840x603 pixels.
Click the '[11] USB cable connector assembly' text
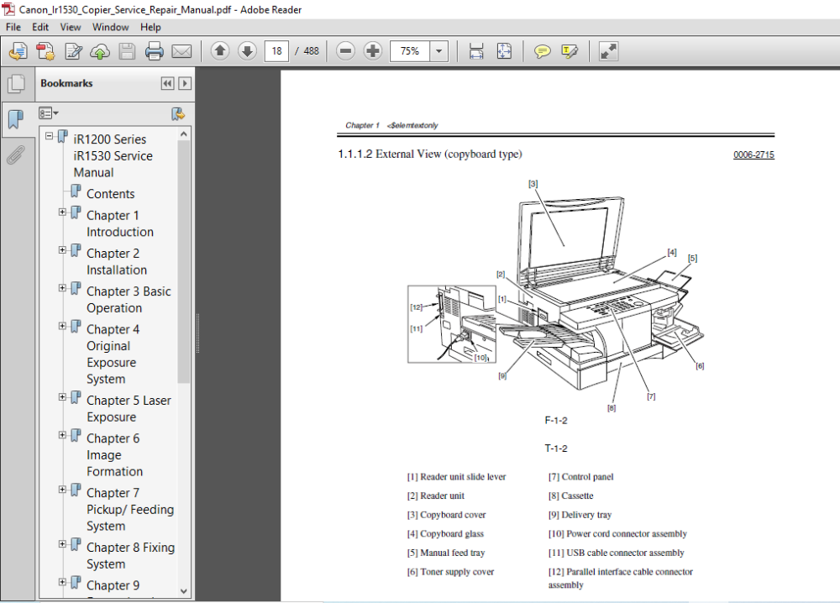pyautogui.click(x=616, y=553)
